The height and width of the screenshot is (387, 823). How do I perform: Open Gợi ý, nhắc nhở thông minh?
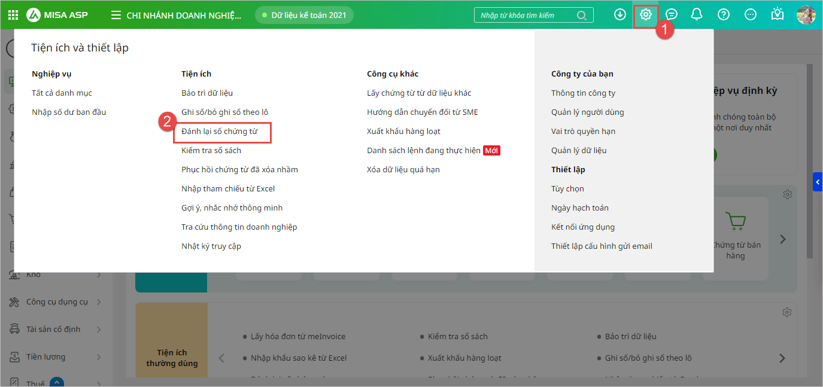(232, 208)
